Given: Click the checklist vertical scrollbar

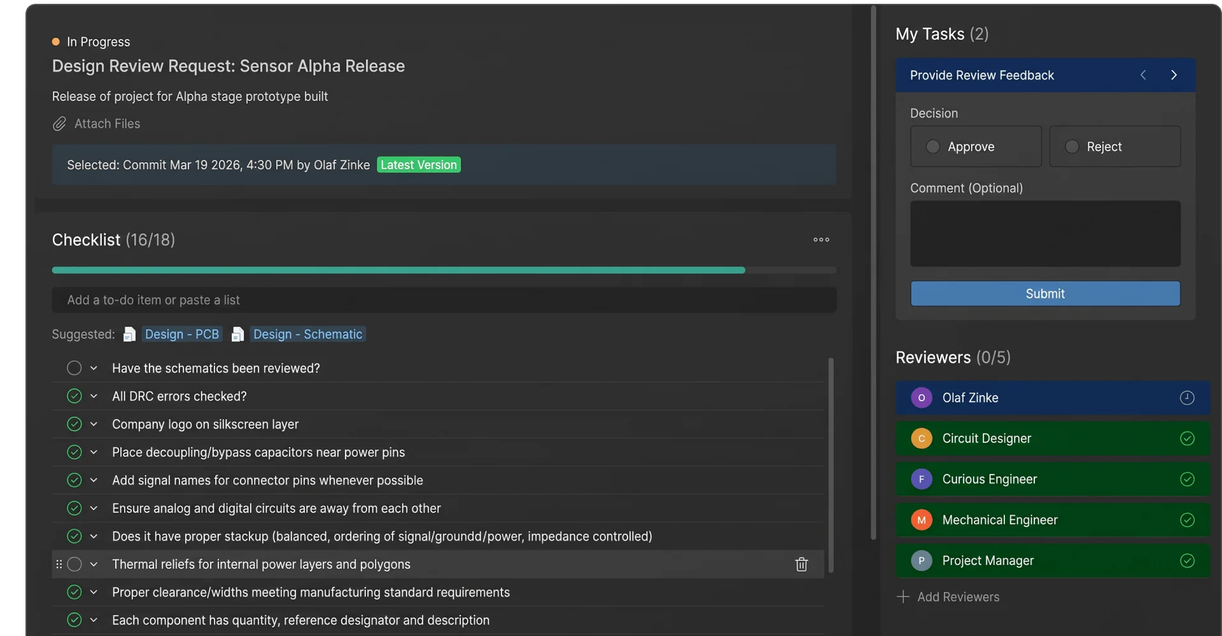Looking at the screenshot, I should coord(831,466).
